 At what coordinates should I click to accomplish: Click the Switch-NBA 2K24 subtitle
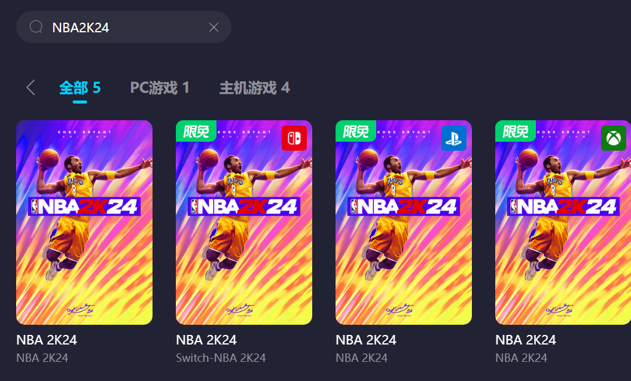click(x=221, y=358)
